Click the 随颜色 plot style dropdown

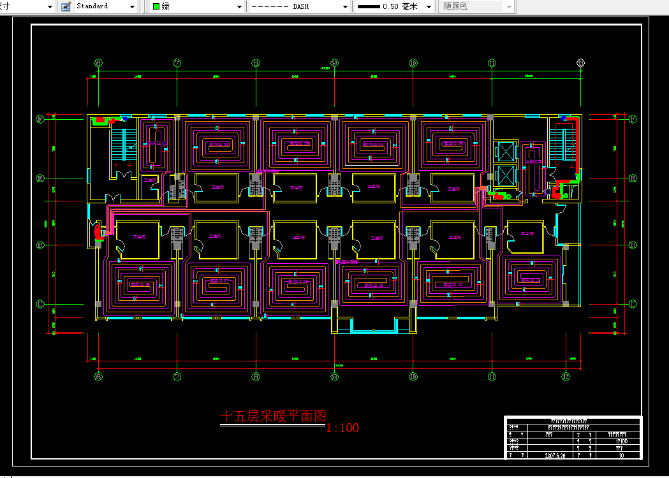click(476, 6)
